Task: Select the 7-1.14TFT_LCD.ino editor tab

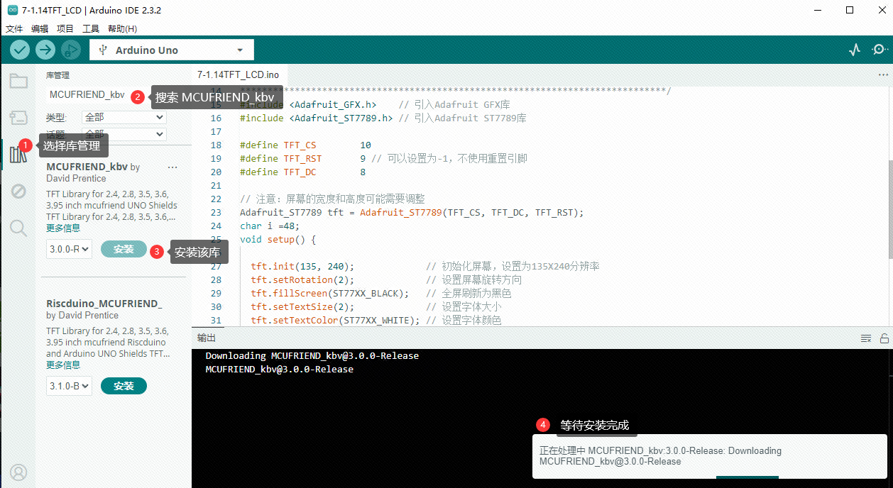Action: (x=239, y=74)
